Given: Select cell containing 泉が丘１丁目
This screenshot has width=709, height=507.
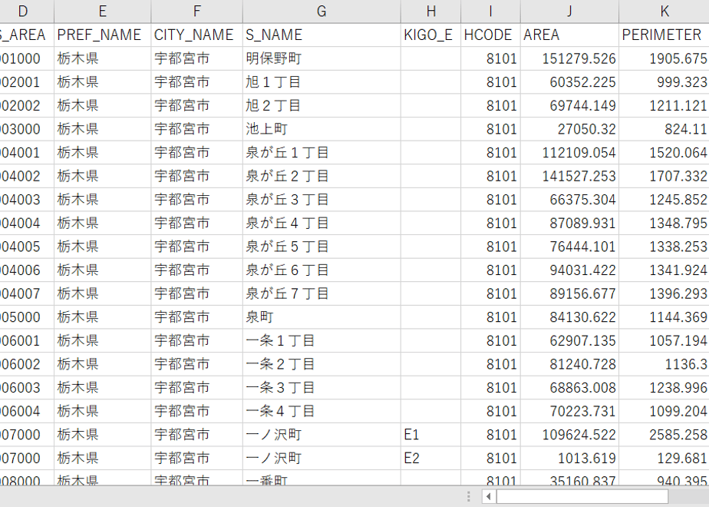Looking at the screenshot, I should (322, 153).
